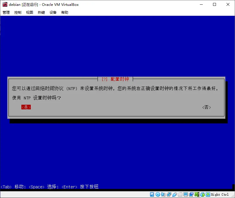Viewport: 235px width, 198px height.
Task: Choose <是> to use NTP
Action: pyautogui.click(x=26, y=107)
